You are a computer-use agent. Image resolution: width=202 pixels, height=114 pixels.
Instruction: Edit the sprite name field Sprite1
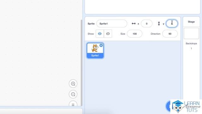112,24
